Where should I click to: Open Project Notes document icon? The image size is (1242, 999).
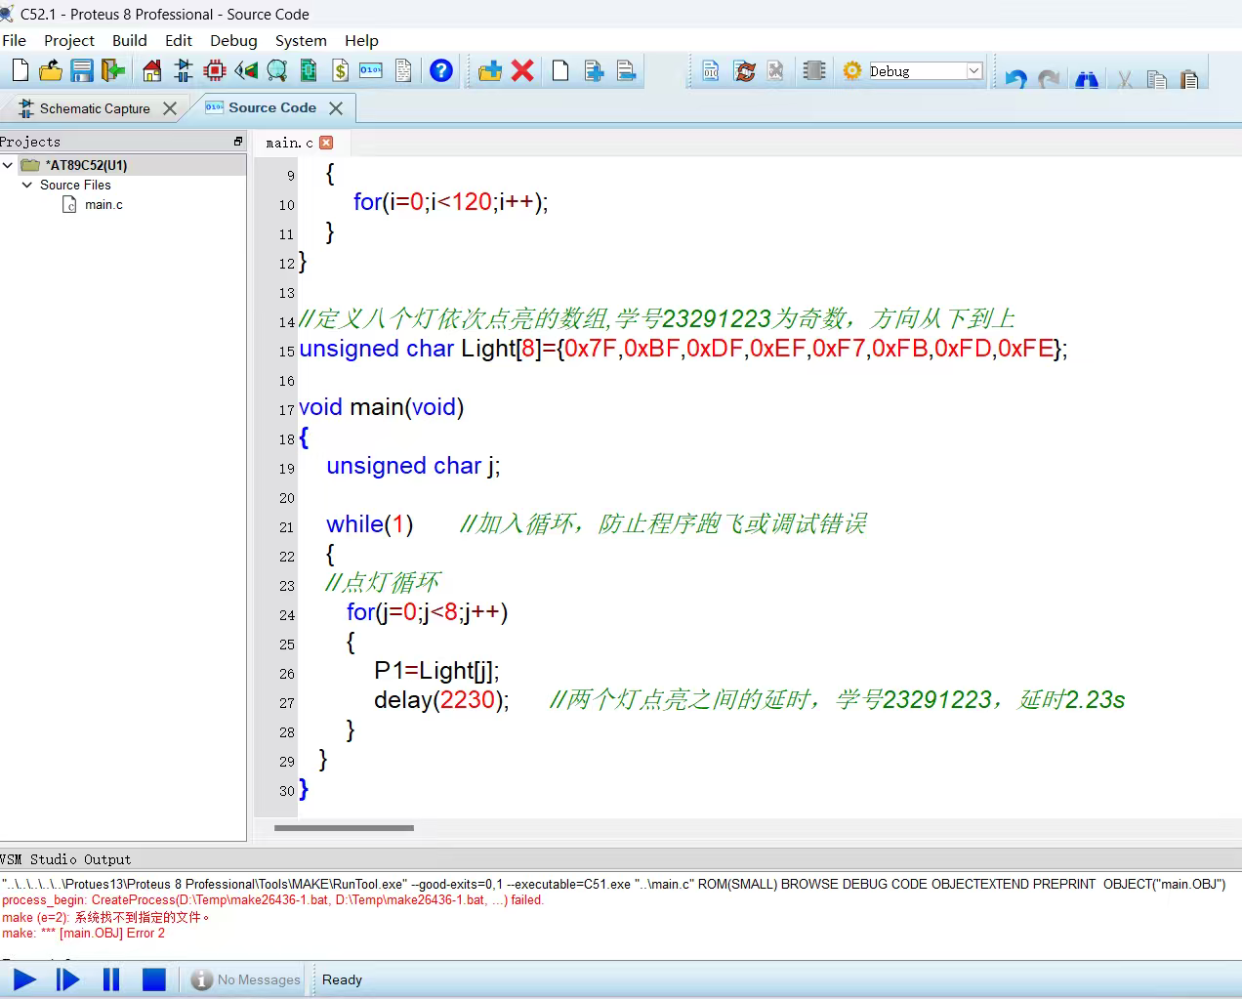tap(403, 70)
